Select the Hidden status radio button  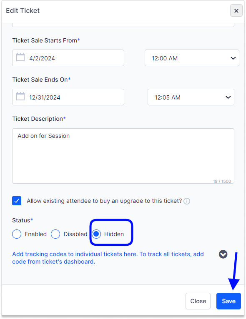pyautogui.click(x=96, y=234)
